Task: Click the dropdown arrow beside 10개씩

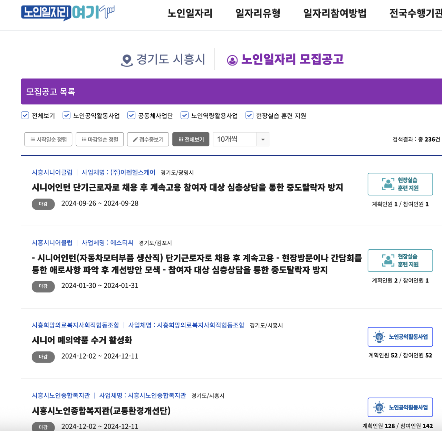Action: pos(263,139)
